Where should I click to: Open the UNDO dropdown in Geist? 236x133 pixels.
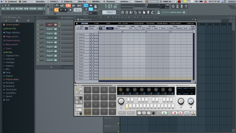click(x=122, y=113)
